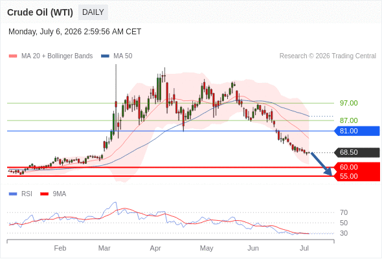The width and height of the screenshot is (382, 259).
Task: Click the RSI 30 level label
Action: tap(344, 233)
